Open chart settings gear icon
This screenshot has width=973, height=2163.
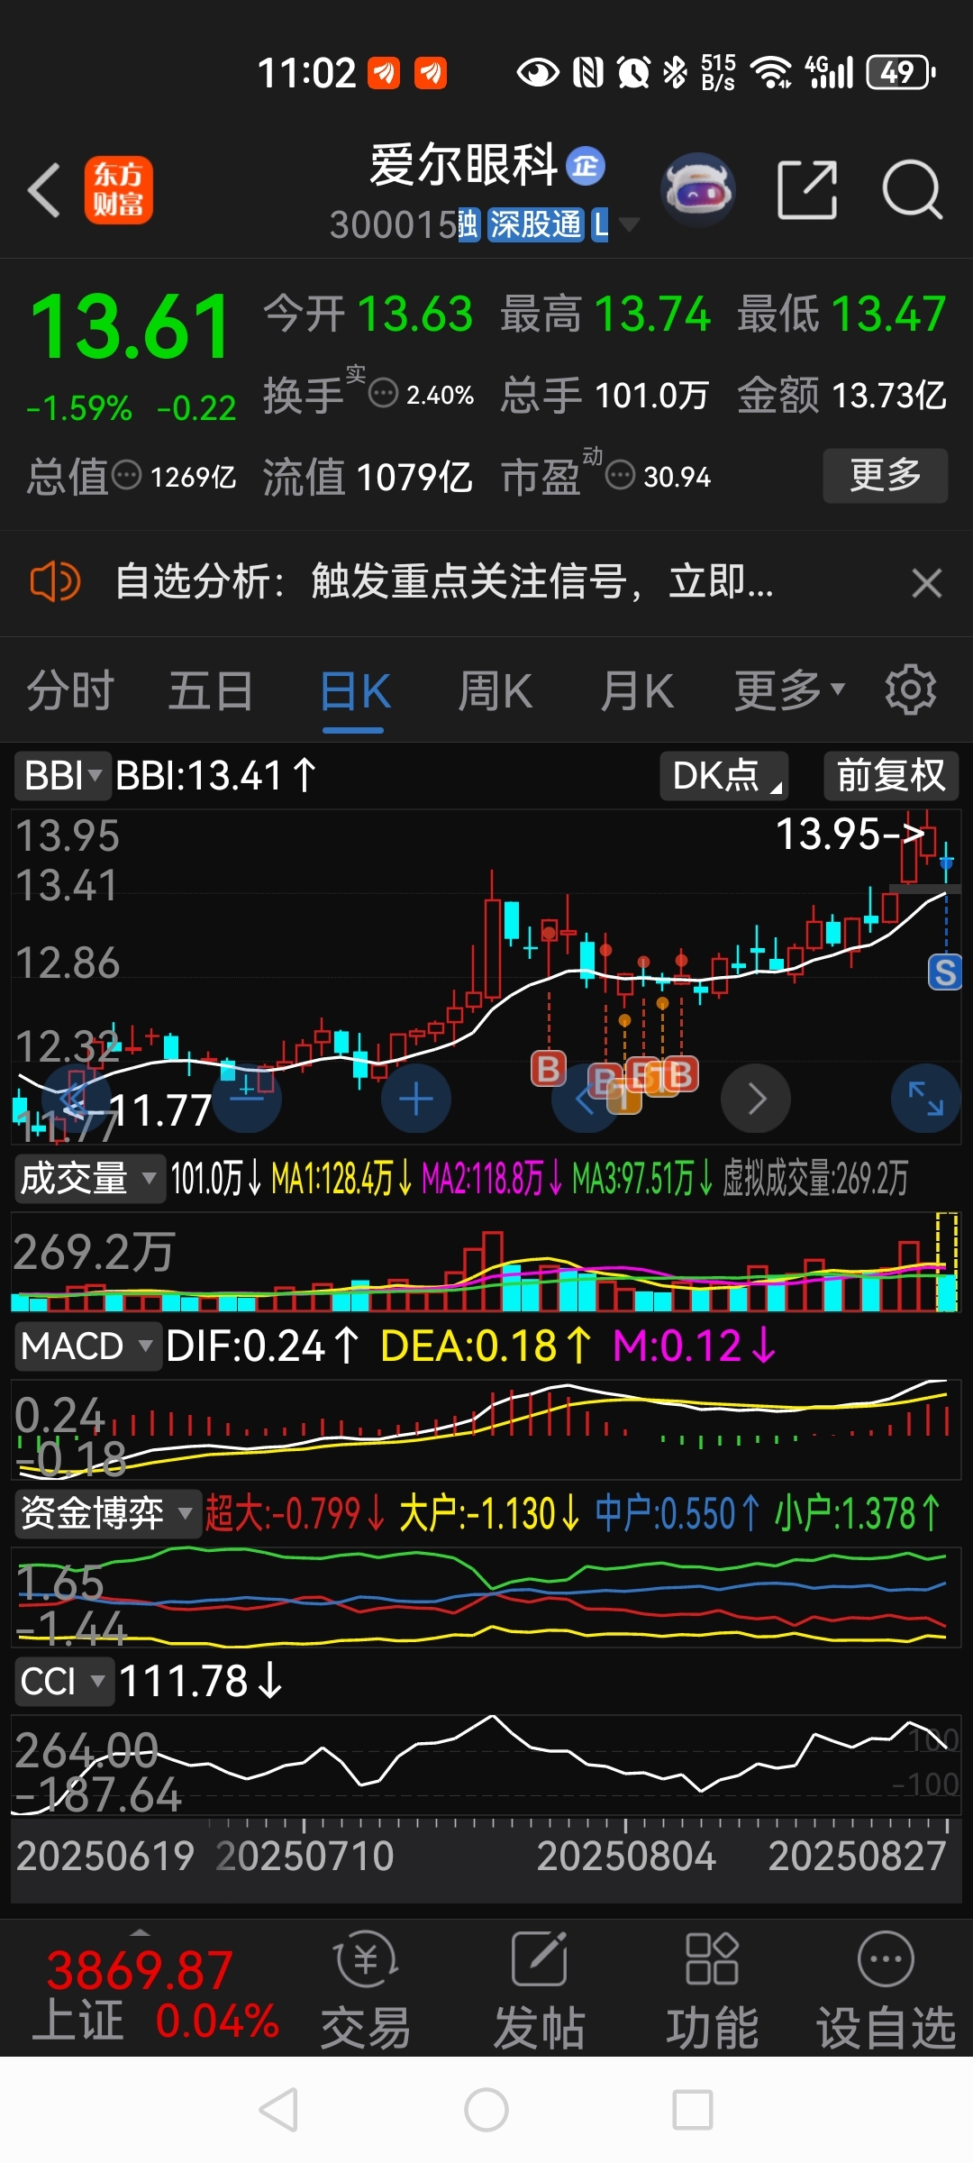point(910,690)
